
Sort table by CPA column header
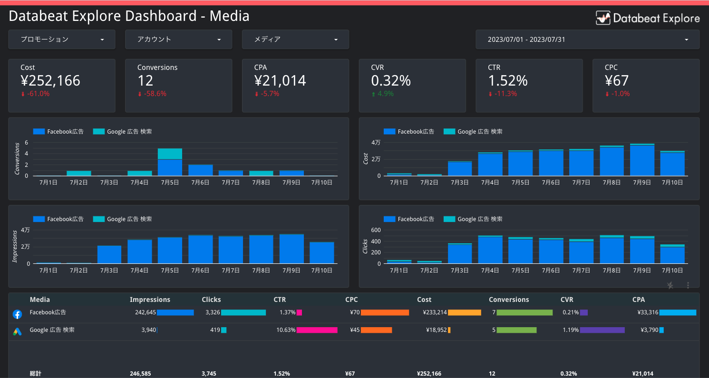click(639, 300)
